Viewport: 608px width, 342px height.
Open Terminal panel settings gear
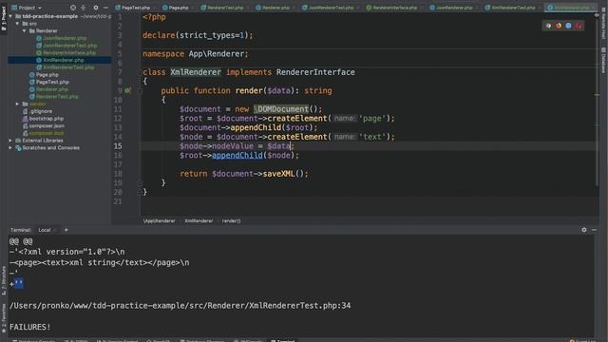tap(584, 230)
